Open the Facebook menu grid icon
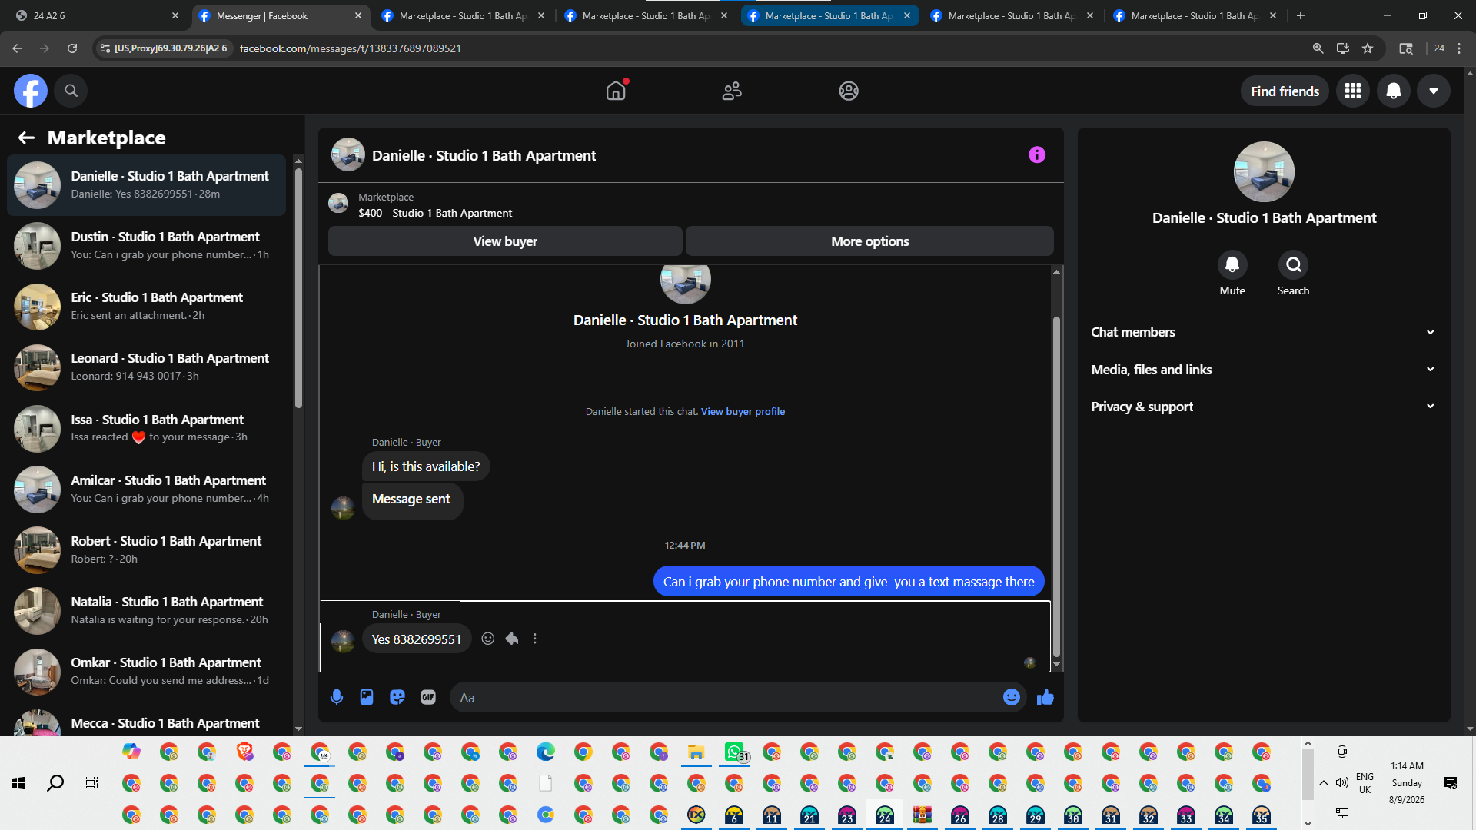The width and height of the screenshot is (1476, 830). pos(1353,91)
